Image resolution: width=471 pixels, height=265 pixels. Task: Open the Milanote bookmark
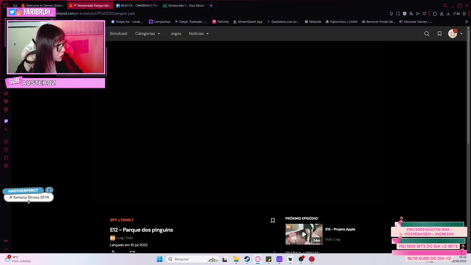313,22
